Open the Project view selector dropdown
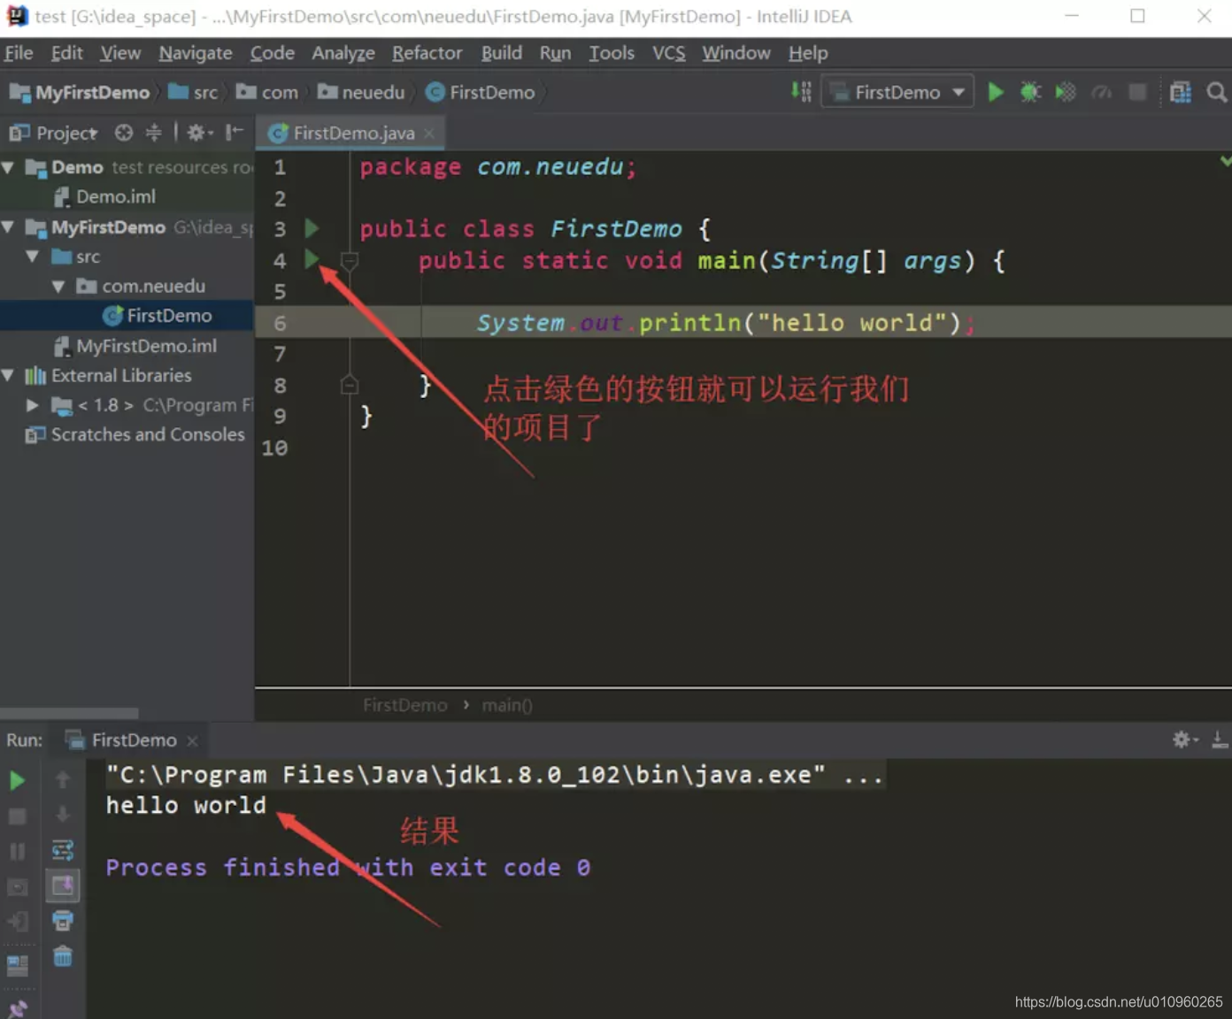Screen dimensions: 1232x1019 click(66, 133)
